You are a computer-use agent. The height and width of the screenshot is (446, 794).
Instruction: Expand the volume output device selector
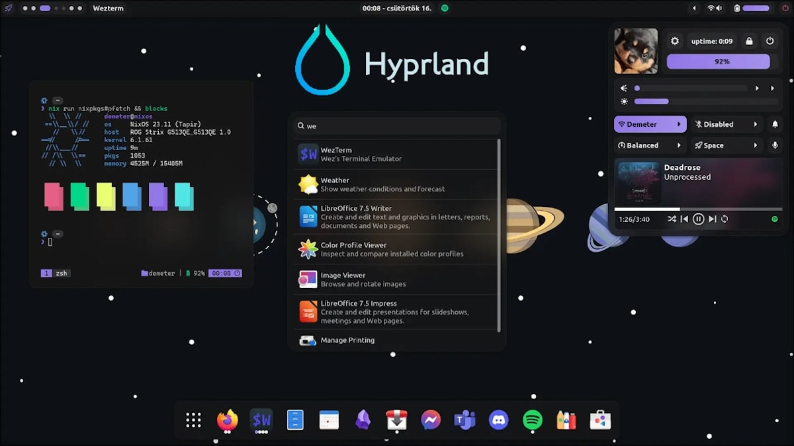point(757,88)
